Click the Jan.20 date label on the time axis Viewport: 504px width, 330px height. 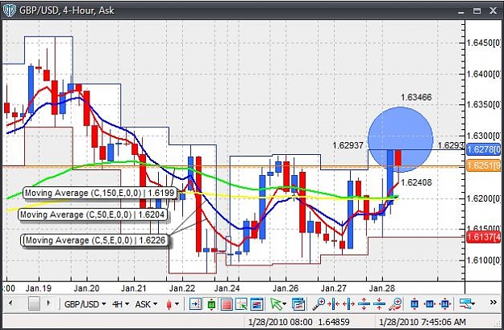(86, 288)
